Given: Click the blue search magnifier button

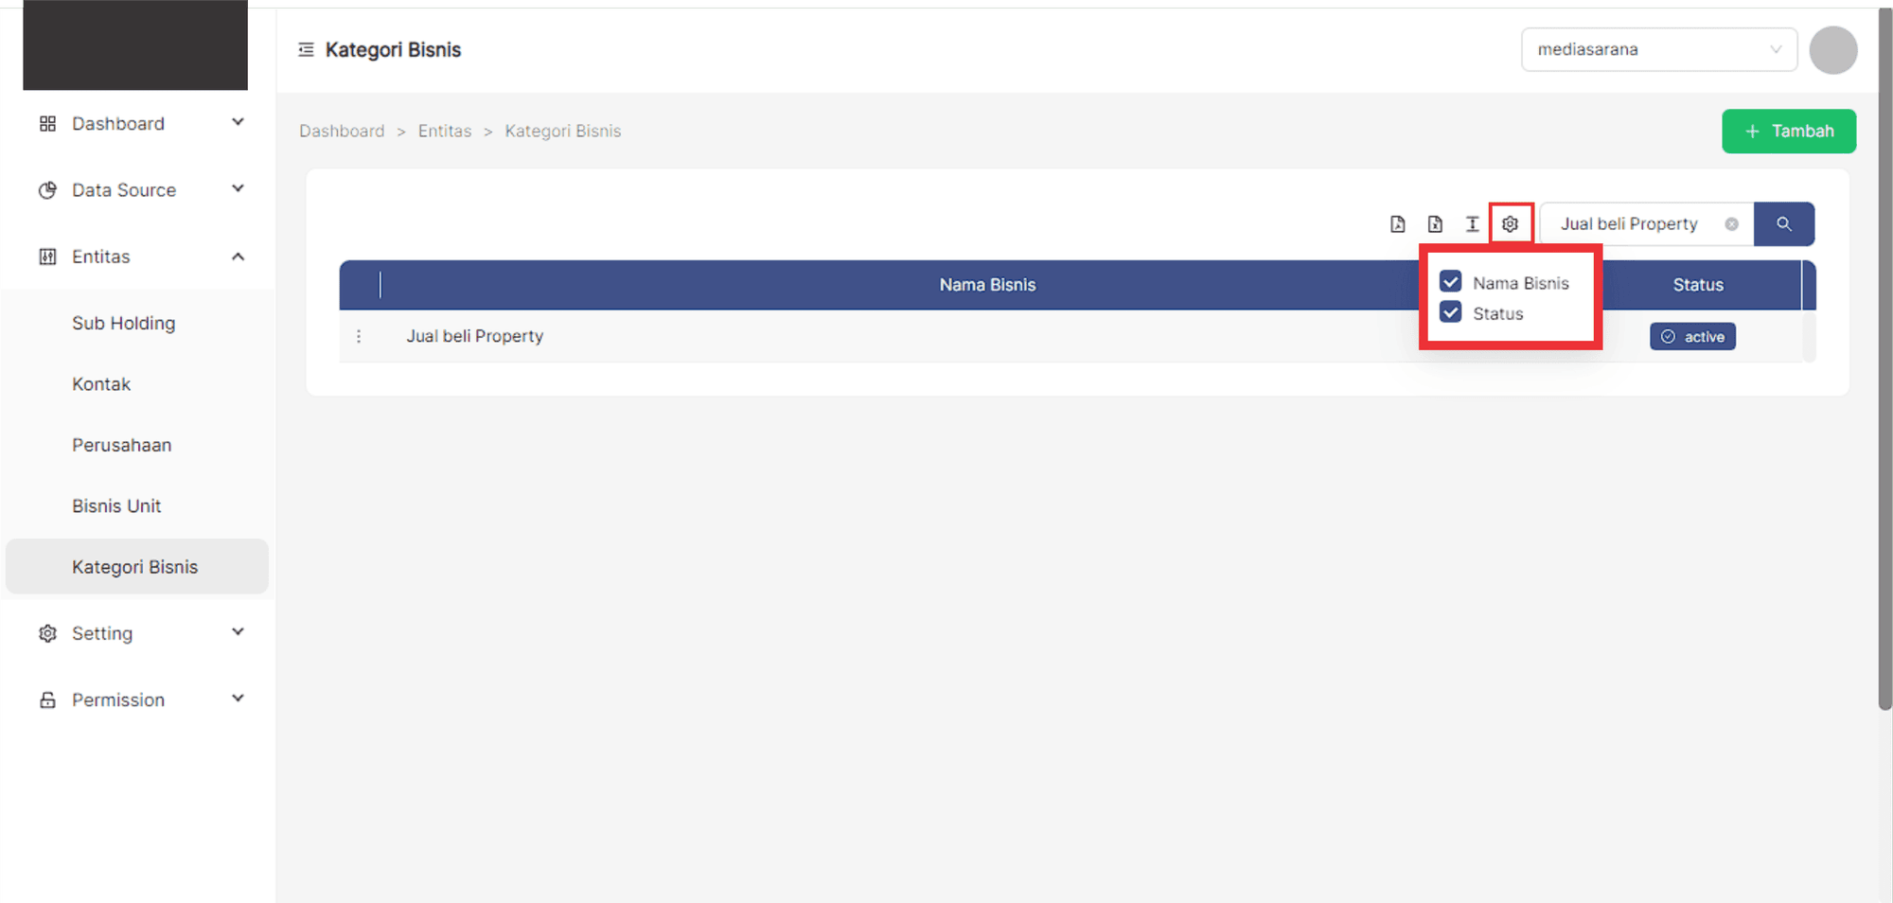Looking at the screenshot, I should point(1783,224).
